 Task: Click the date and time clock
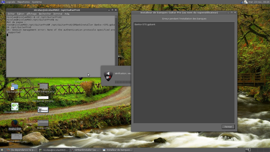click(x=259, y=2)
